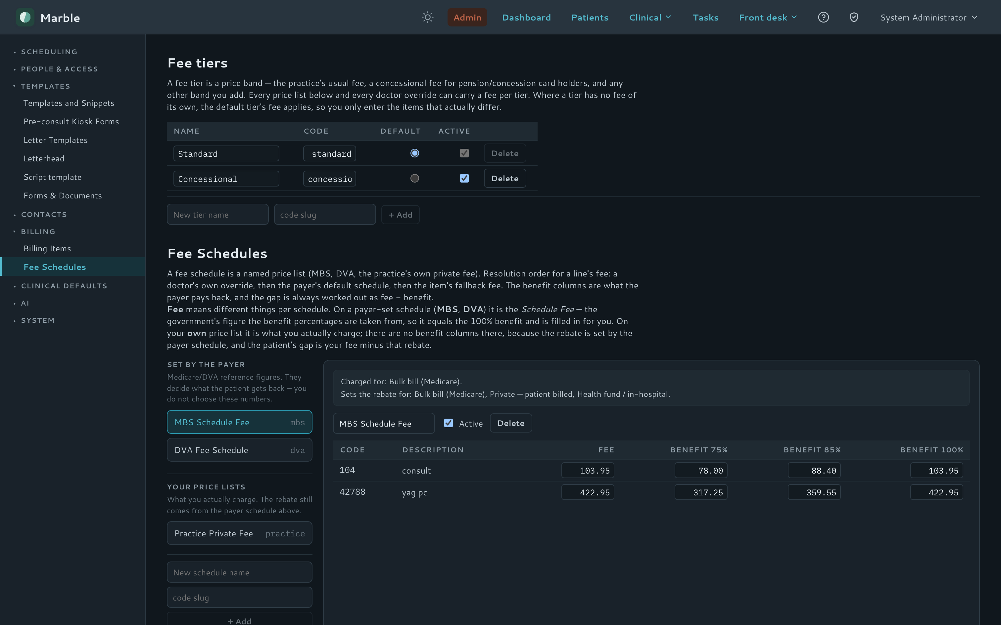Open Letterhead settings

point(73,159)
